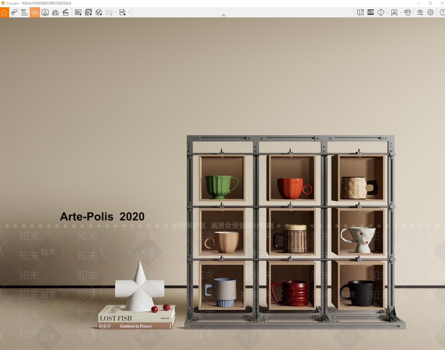
Task: Click the 360 Mono Panorama export icon
Action: (109, 13)
